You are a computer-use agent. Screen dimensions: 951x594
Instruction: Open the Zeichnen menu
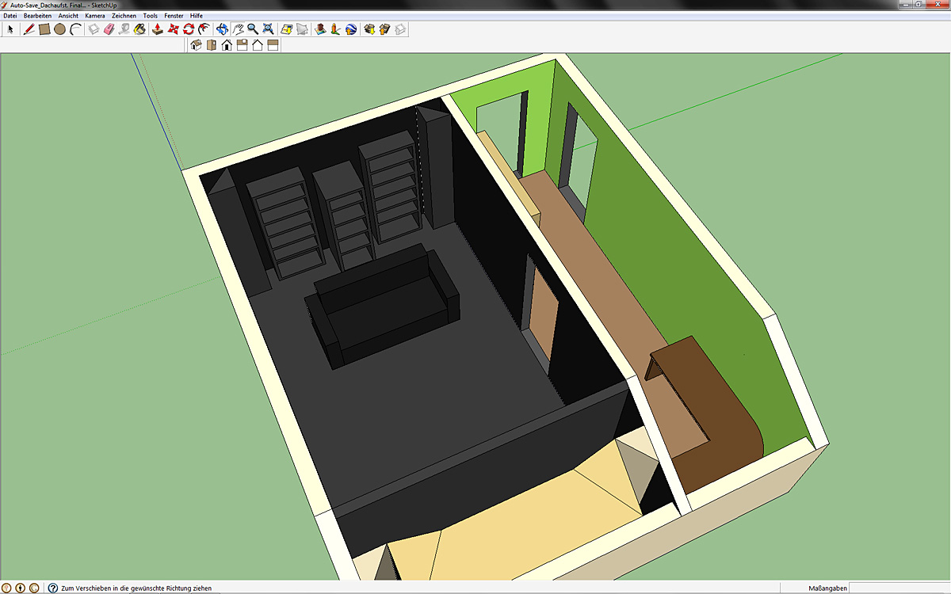124,16
